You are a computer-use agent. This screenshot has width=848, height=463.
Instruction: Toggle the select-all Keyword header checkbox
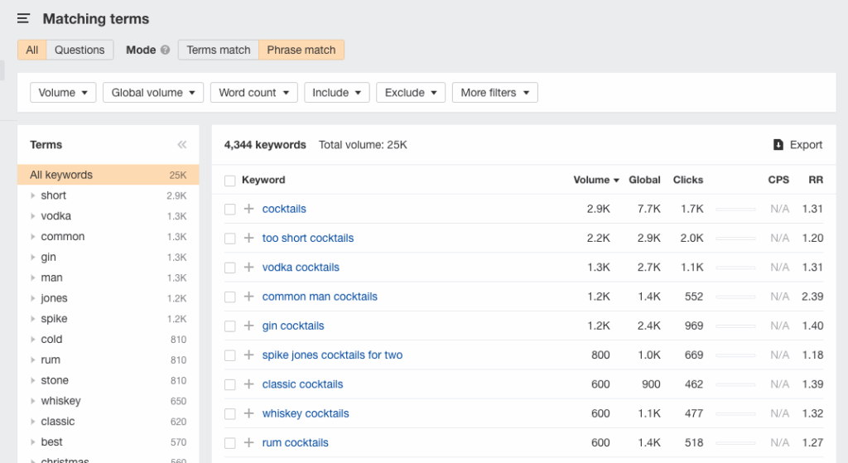click(x=230, y=181)
